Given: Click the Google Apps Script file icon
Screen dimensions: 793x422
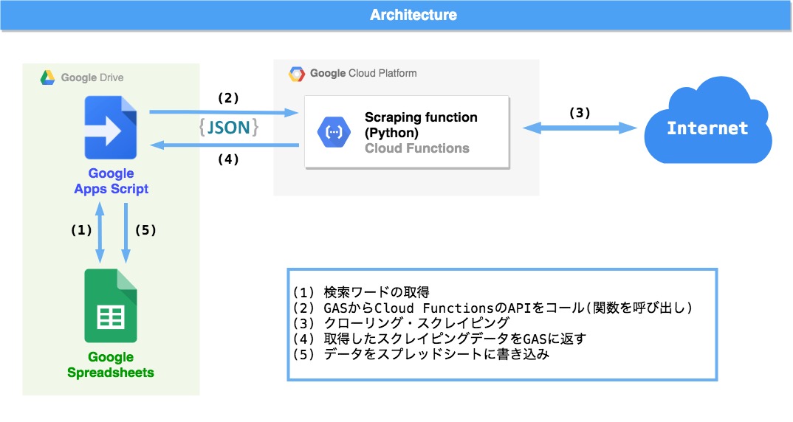Looking at the screenshot, I should click(111, 128).
